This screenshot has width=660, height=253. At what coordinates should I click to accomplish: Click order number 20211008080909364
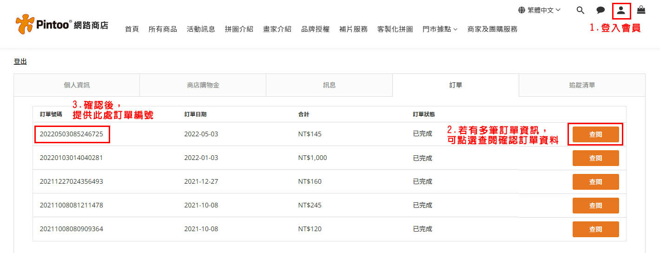pos(72,229)
